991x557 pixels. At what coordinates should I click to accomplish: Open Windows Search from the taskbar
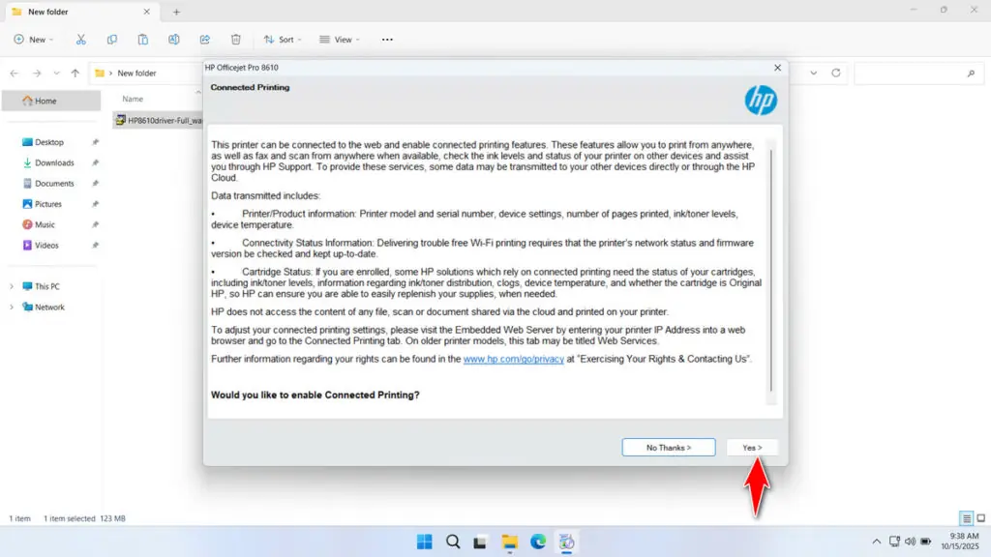(453, 542)
